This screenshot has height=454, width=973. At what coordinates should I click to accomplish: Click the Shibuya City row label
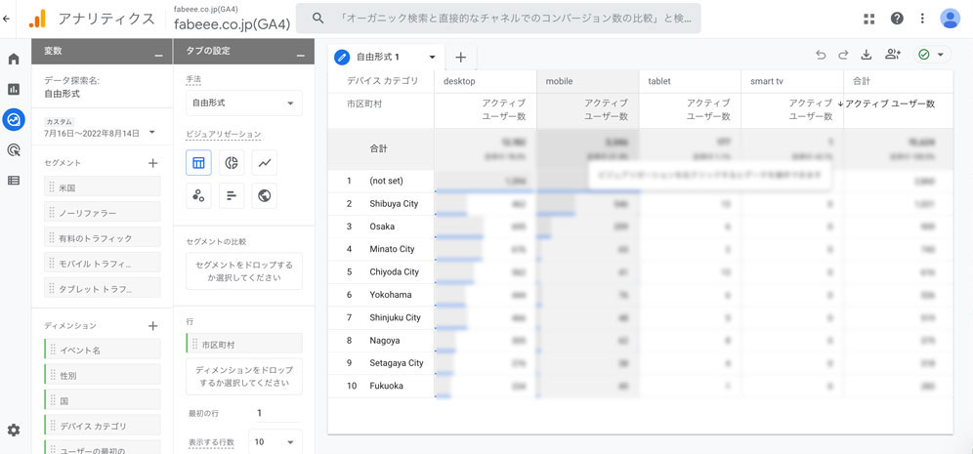click(394, 203)
